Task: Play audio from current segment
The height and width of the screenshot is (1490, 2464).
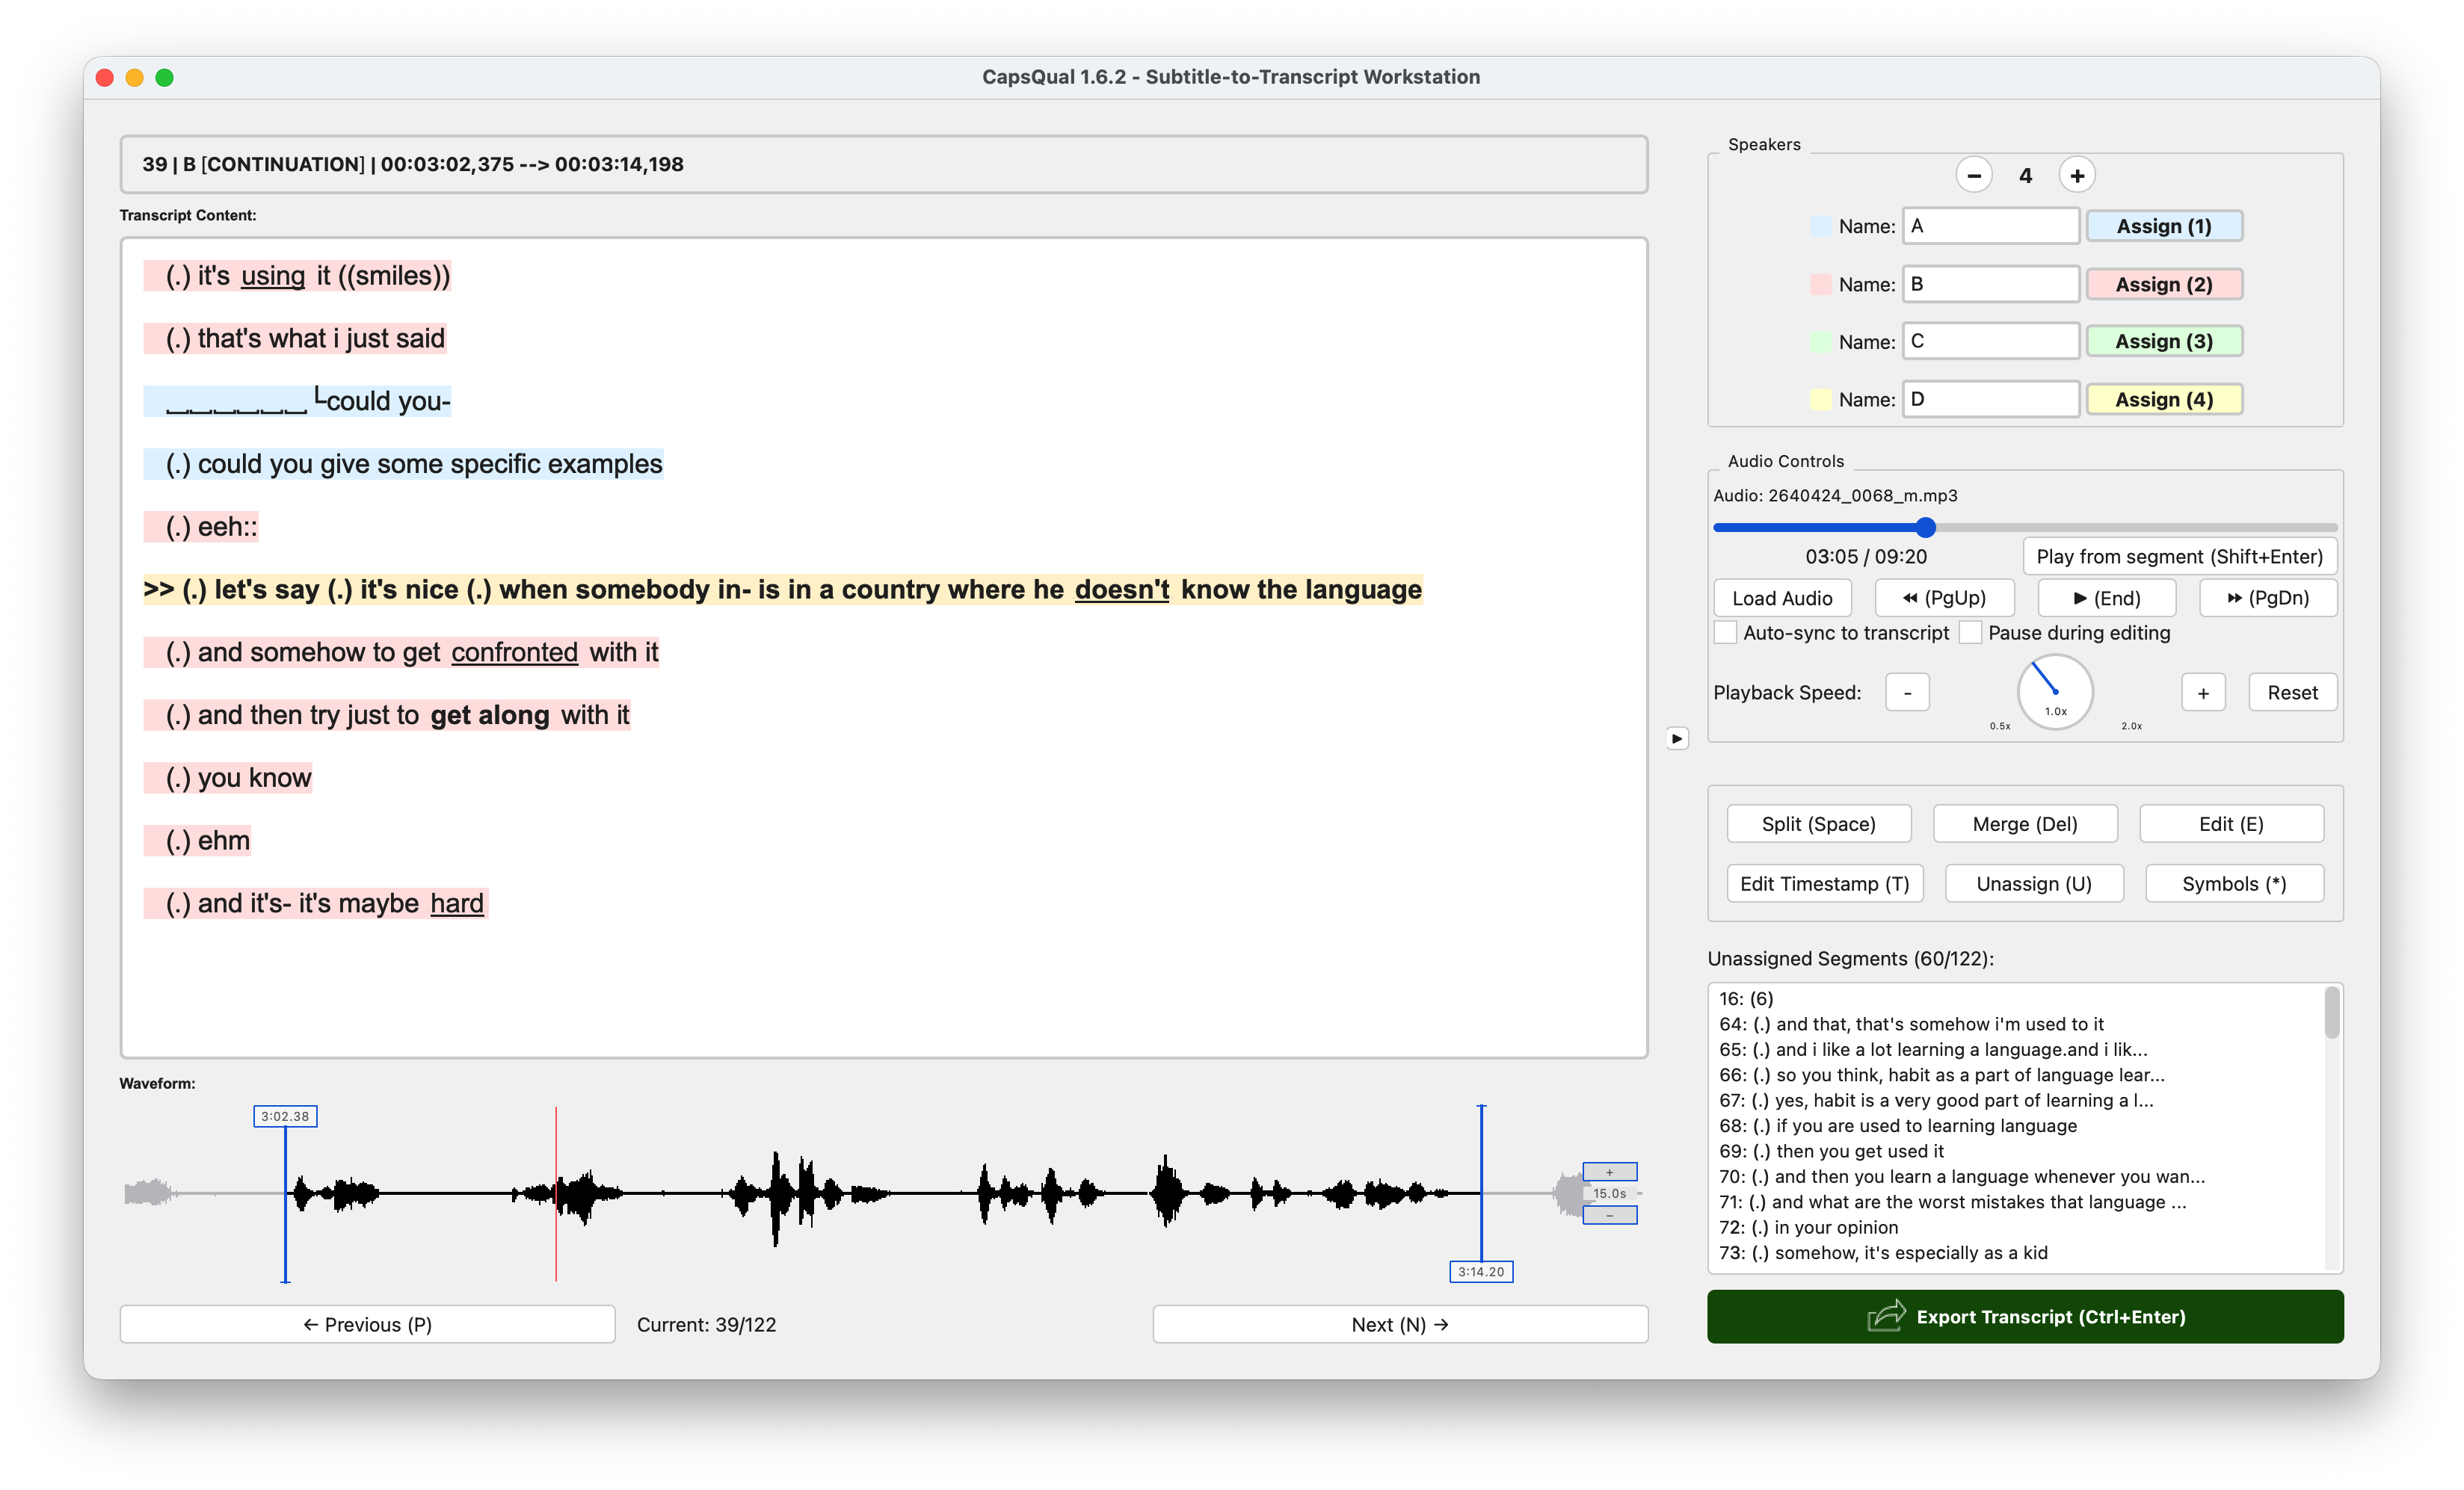Action: tap(2179, 557)
